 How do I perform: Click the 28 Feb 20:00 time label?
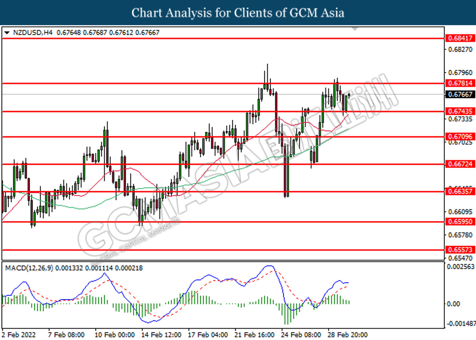[347, 335]
